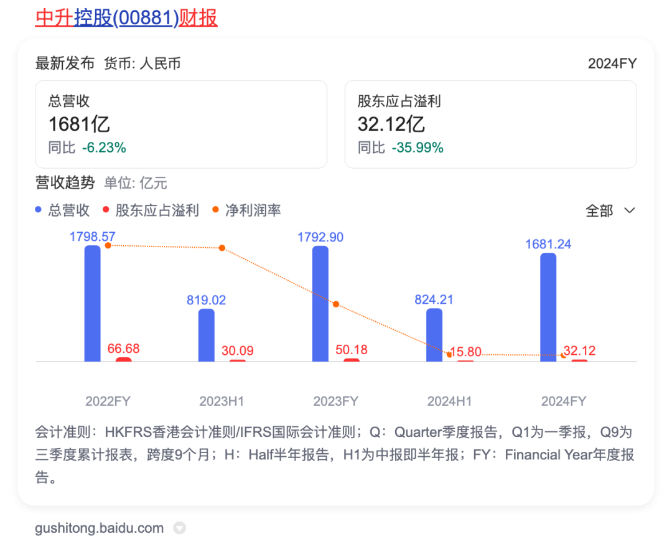Click the 2024FY x-axis label
The image size is (672, 544).
point(564,401)
